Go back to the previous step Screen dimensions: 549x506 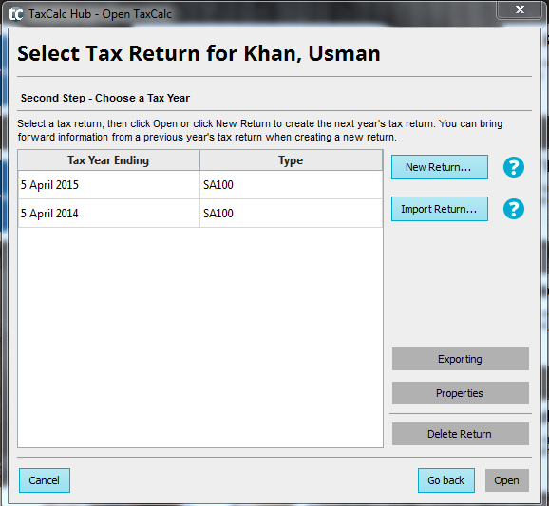[446, 480]
